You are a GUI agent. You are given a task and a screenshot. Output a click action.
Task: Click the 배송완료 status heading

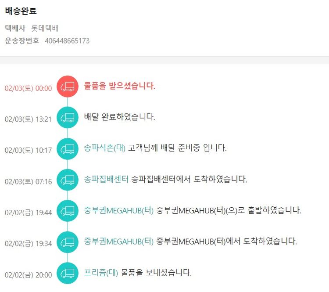pos(21,11)
